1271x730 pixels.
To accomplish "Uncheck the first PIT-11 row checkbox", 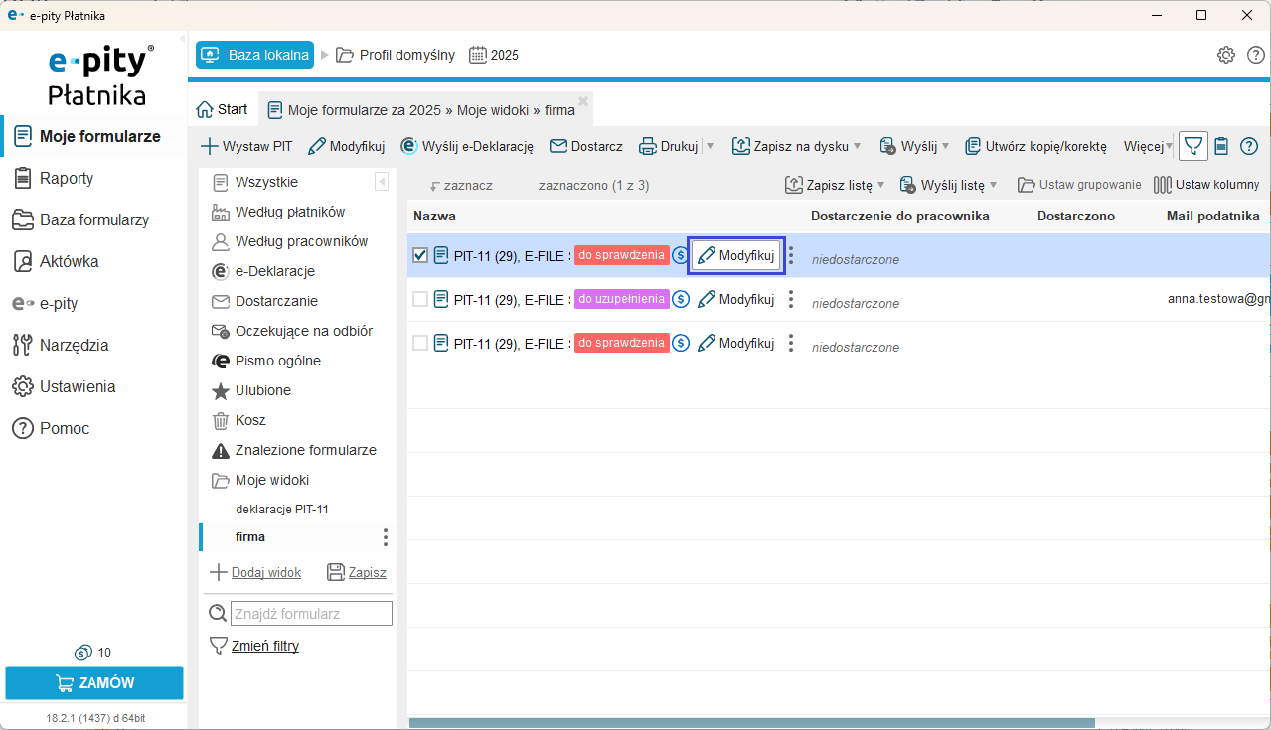I will [420, 255].
